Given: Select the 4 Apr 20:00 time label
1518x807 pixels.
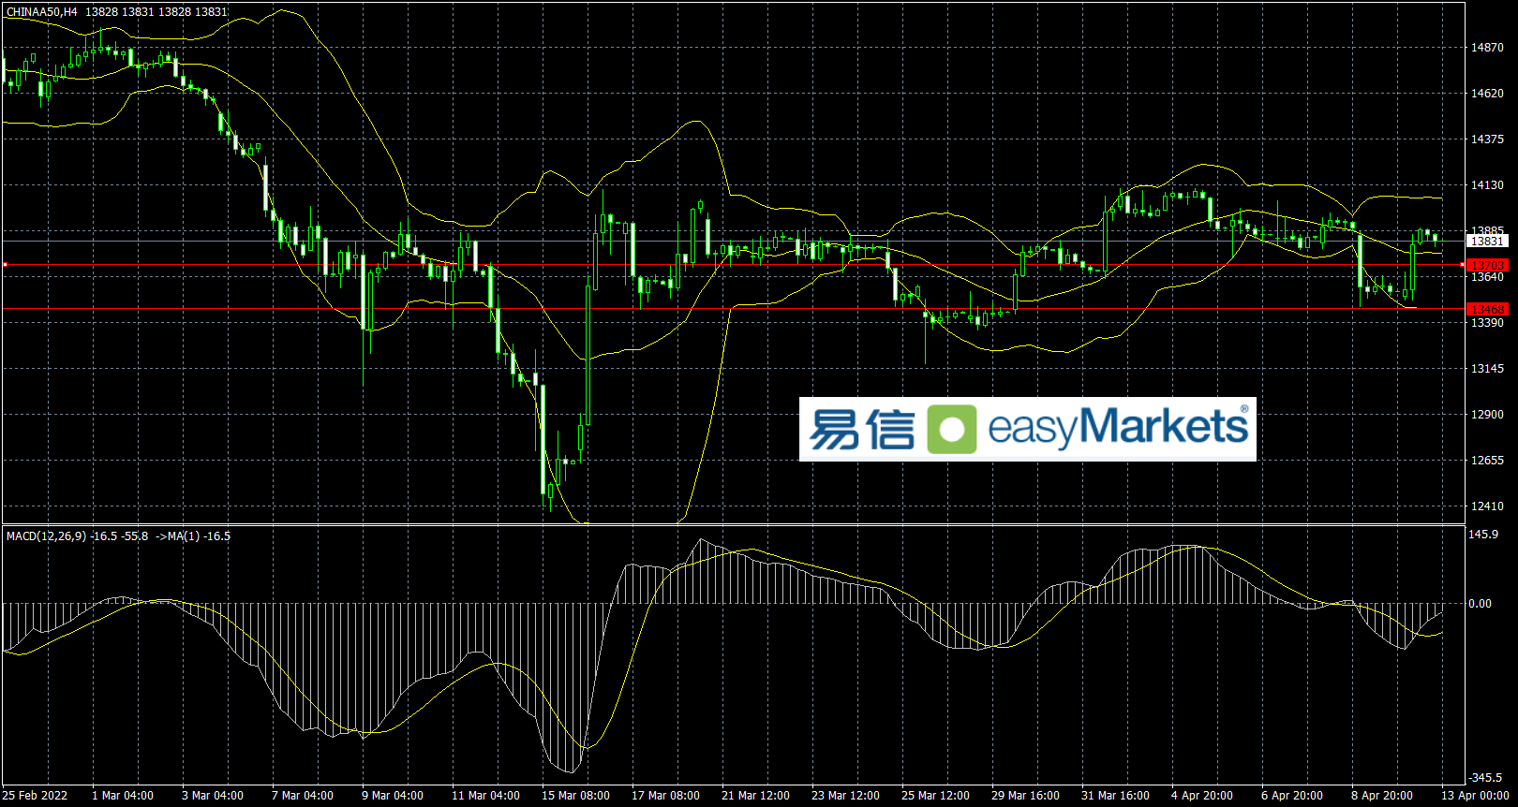Looking at the screenshot, I should click(1202, 796).
